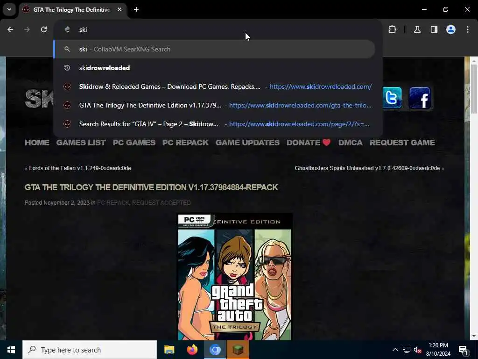The width and height of the screenshot is (478, 359).
Task: Open the Twitter social icon
Action: coord(392,98)
